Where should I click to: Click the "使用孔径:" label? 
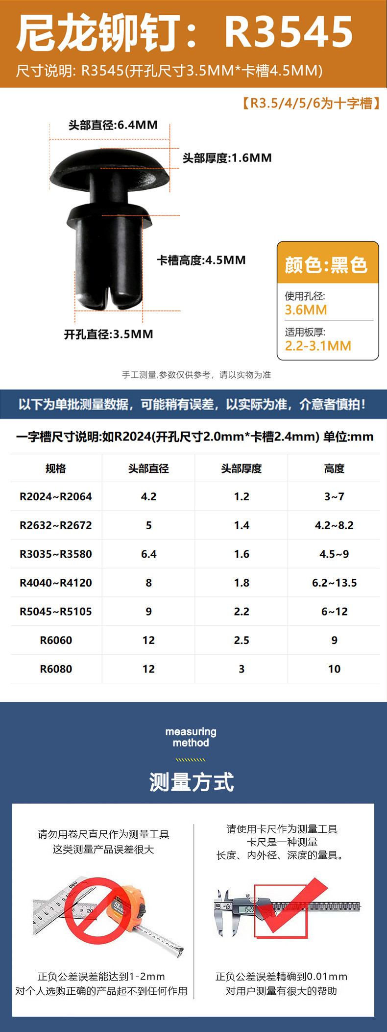pos(305,296)
